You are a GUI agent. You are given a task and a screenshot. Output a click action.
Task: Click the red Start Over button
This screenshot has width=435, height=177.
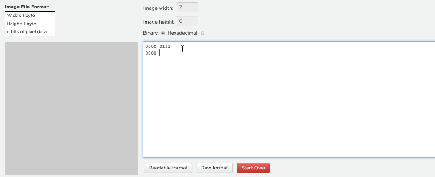tap(253, 168)
